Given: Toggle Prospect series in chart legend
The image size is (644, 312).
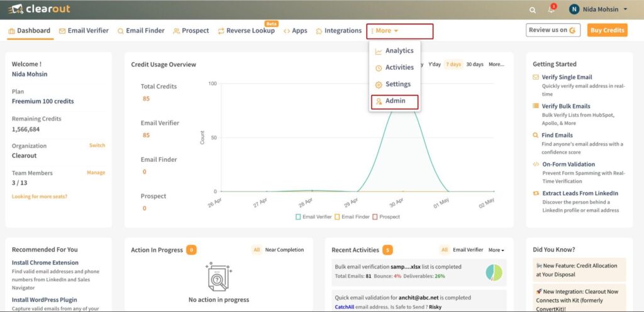Looking at the screenshot, I should (386, 217).
